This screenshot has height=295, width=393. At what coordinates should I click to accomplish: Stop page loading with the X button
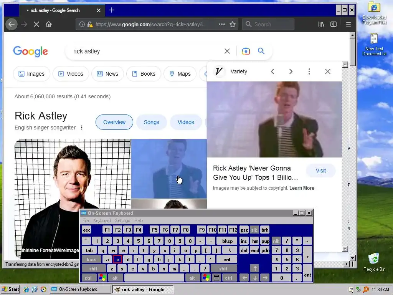coord(36,24)
